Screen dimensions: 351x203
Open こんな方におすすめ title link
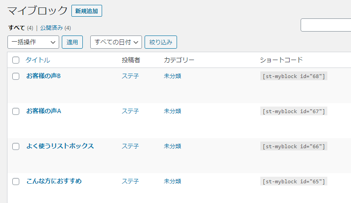[x=54, y=181]
